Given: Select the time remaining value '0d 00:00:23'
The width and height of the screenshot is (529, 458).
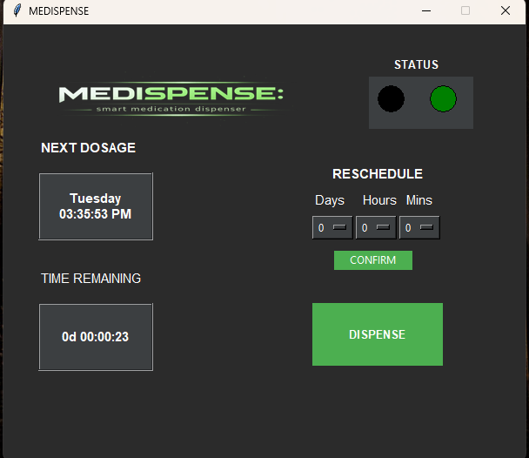Looking at the screenshot, I should click(96, 337).
